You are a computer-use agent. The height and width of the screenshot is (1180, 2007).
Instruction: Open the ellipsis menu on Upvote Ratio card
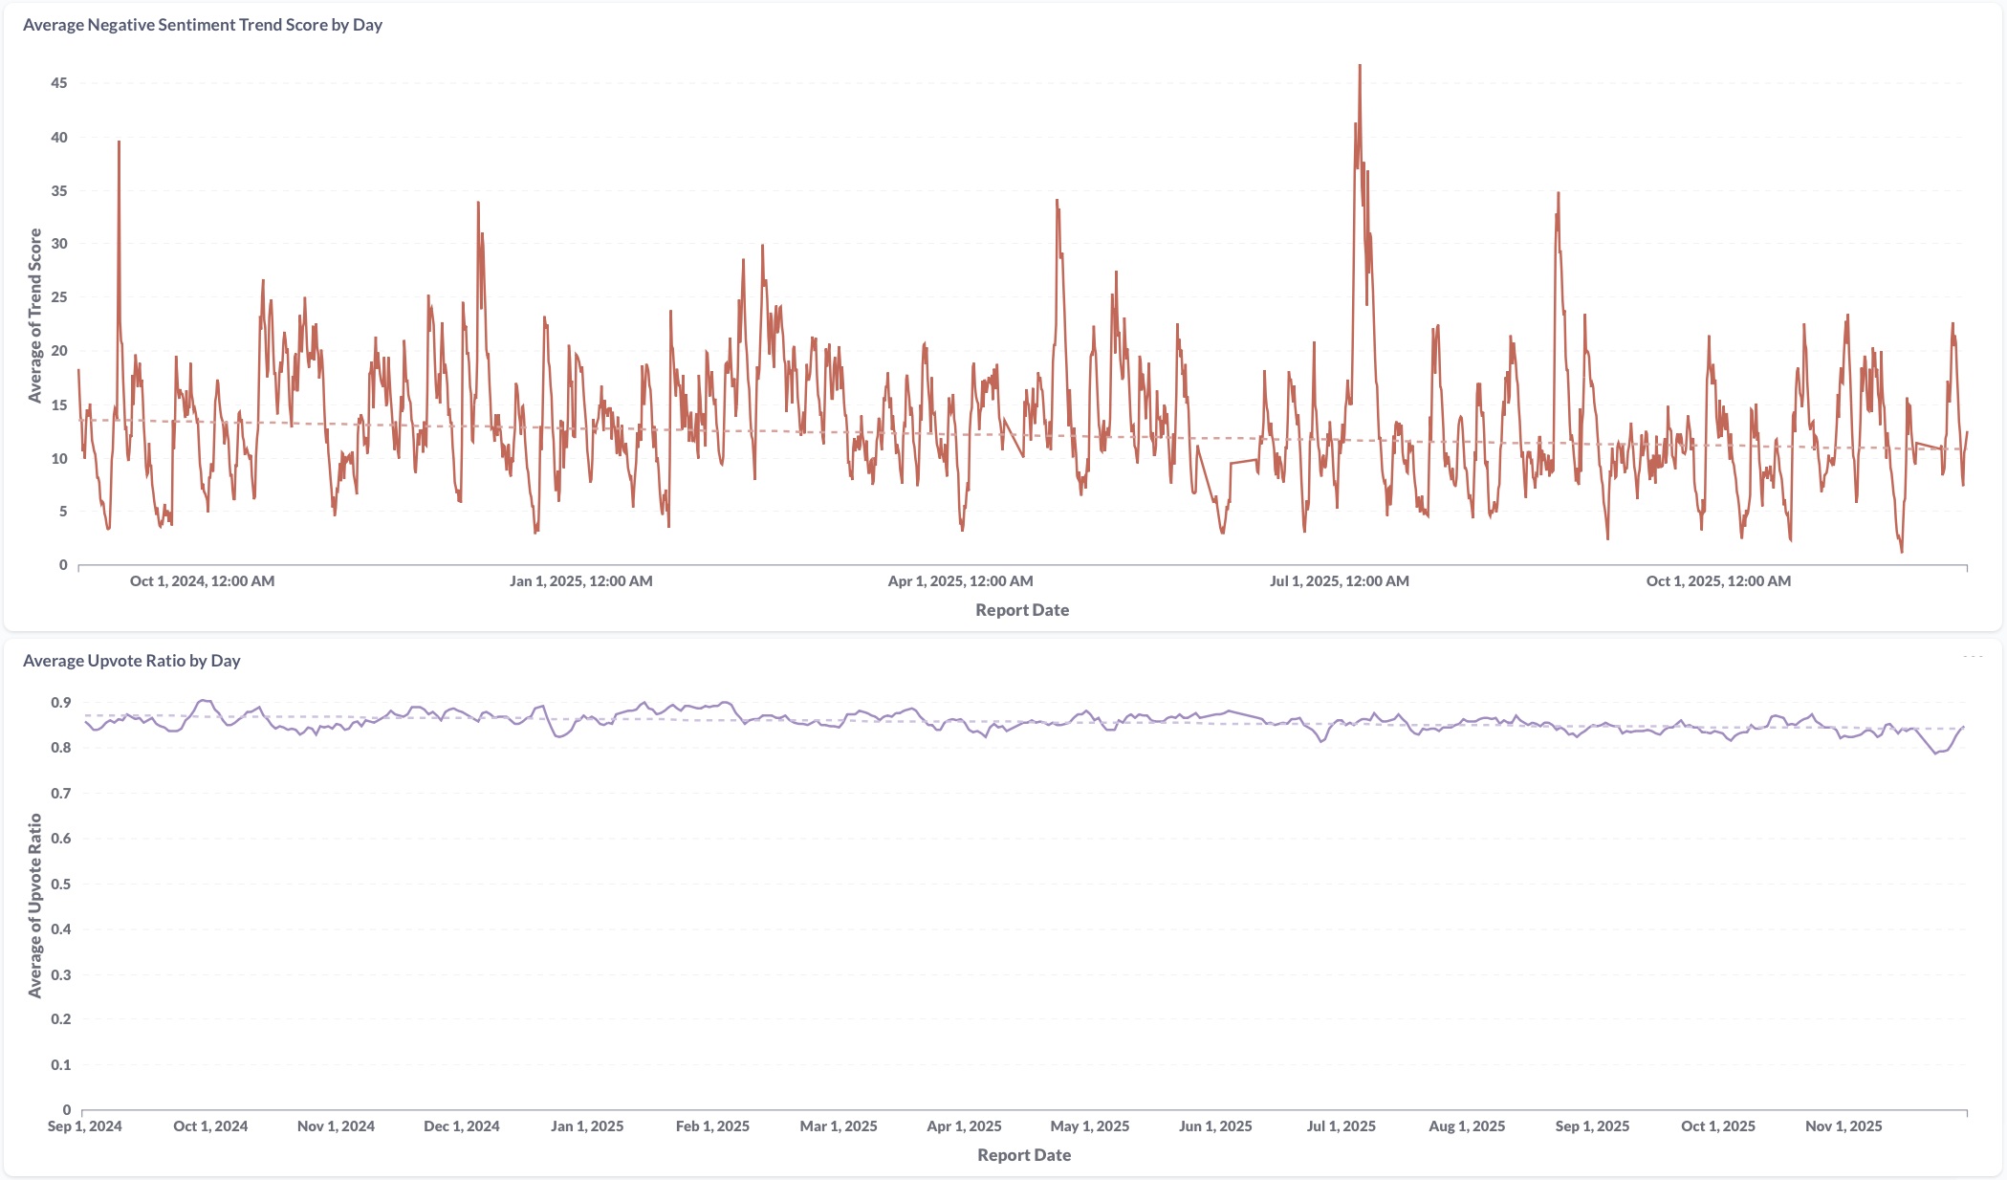[x=1973, y=657]
